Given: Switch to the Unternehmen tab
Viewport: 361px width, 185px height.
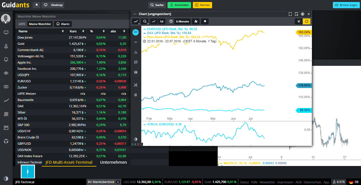Looking at the screenshot, I should coord(113,162).
